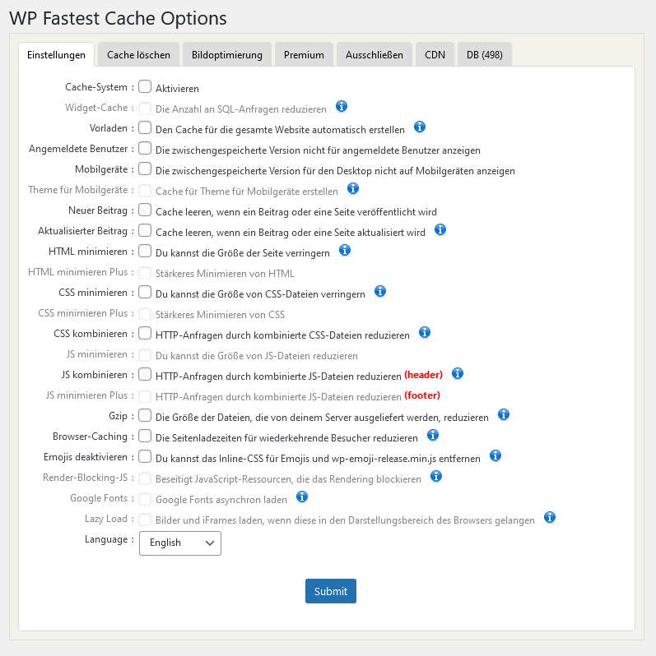The image size is (656, 656).
Task: Show info for CSS kombinieren option
Action: 425,333
